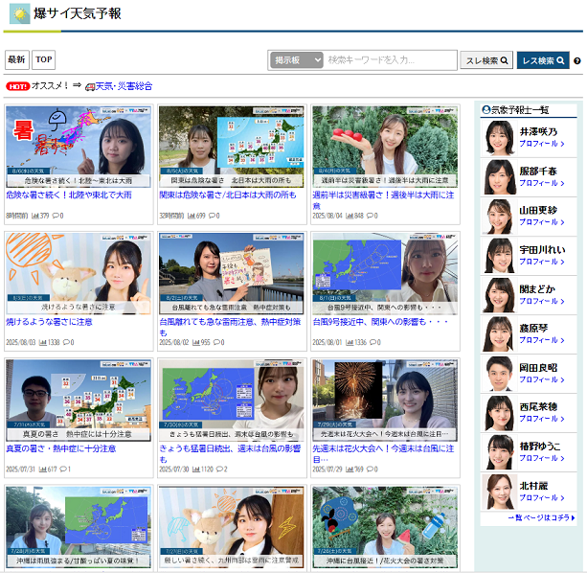Viewport: 587px width, 573px height.
Task: Click view count icon on 台風9号接近中 post
Action: [350, 342]
